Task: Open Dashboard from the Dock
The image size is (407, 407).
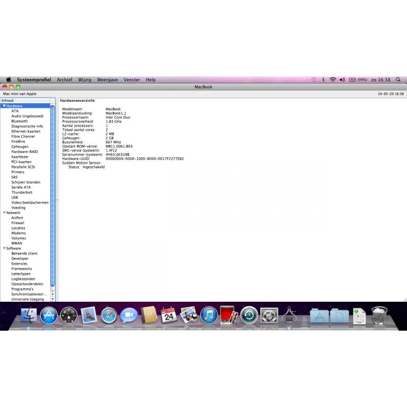Action: (x=69, y=315)
